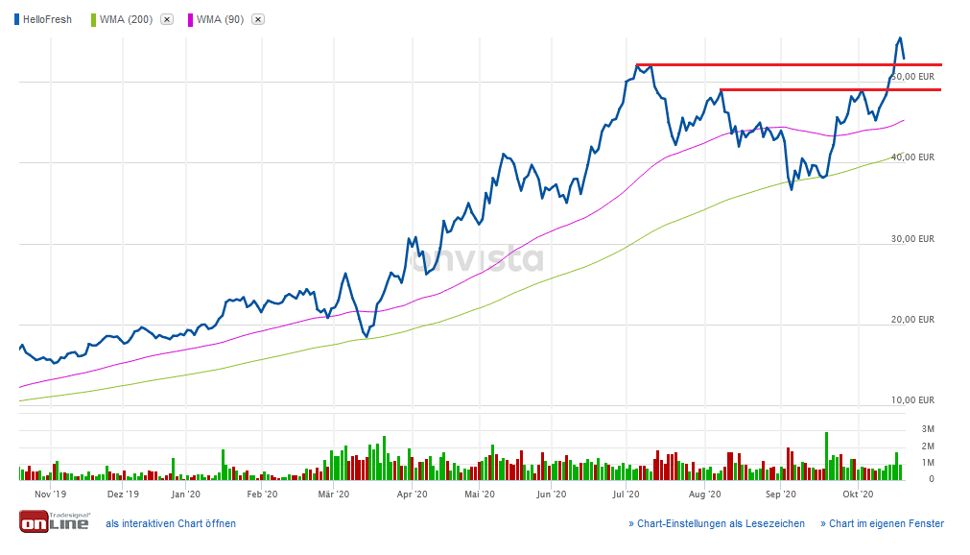
Task: Select the WMA (90) legend label
Action: (x=221, y=19)
